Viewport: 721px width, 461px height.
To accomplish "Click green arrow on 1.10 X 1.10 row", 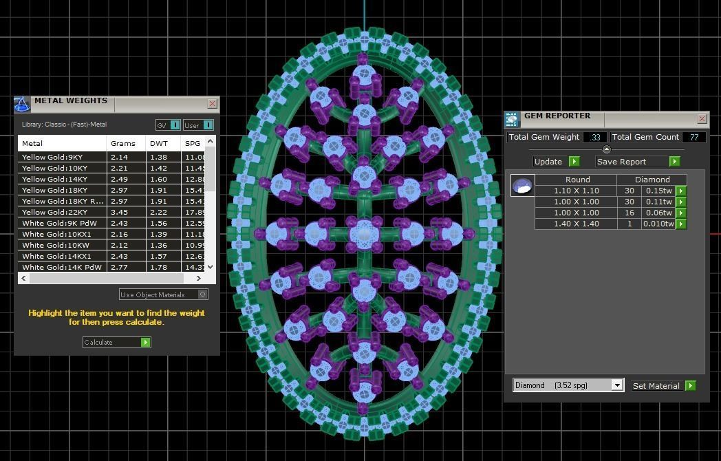I will (682, 191).
